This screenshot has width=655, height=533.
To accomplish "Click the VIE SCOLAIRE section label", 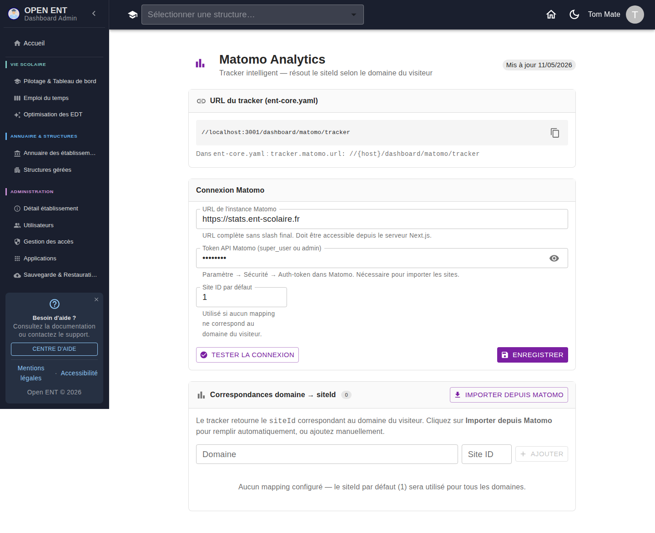I will tap(28, 65).
